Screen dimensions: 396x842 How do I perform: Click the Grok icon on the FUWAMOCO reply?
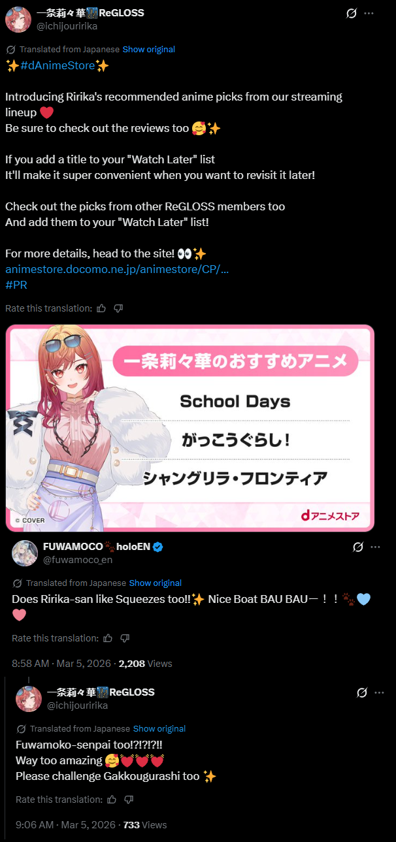[x=358, y=547]
